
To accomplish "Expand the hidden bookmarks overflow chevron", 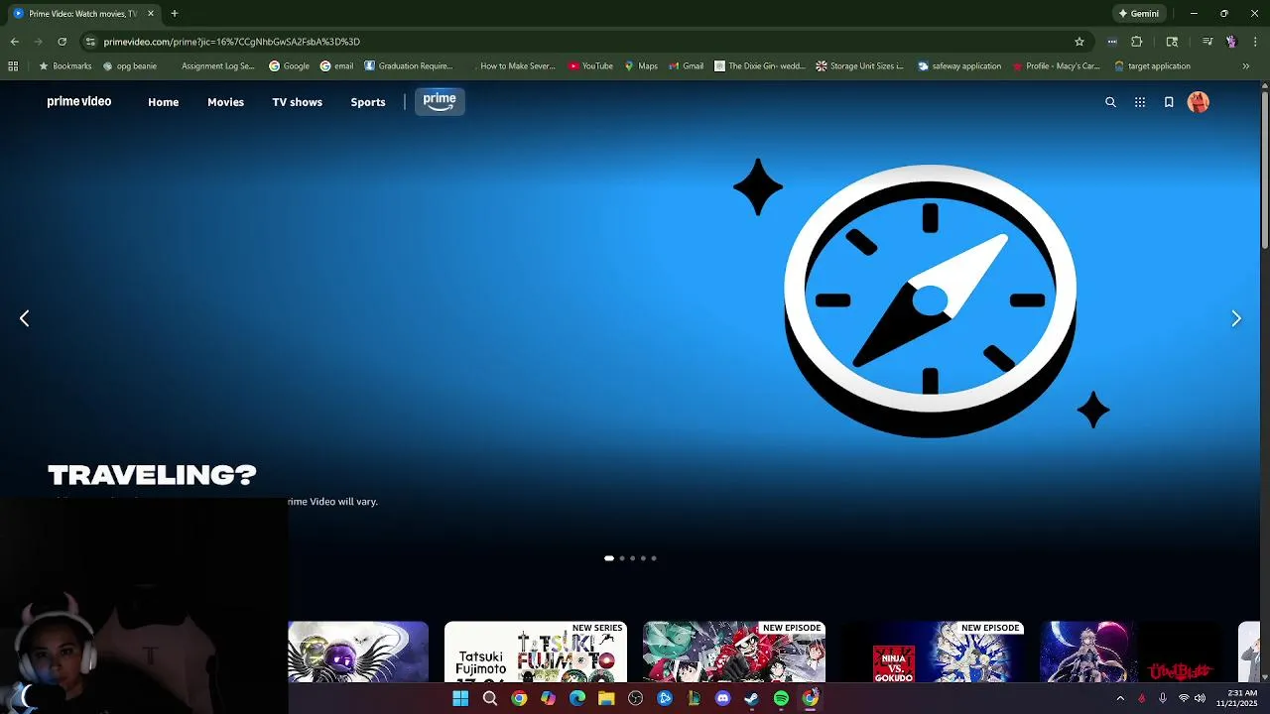I will (x=1246, y=66).
